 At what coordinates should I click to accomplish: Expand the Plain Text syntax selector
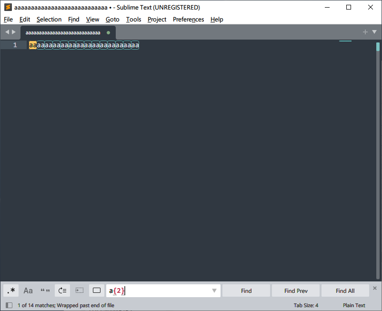tap(354, 305)
